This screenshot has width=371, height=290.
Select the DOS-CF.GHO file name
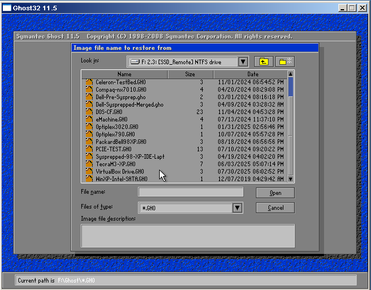109,112
